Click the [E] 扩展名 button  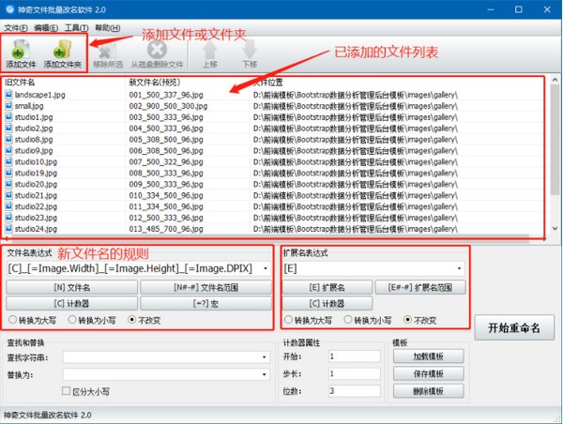[x=327, y=288]
